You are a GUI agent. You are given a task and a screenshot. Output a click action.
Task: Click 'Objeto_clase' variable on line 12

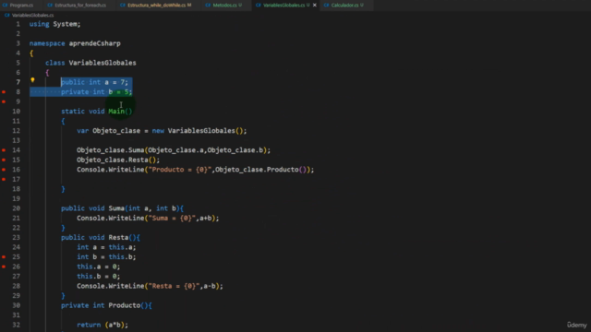116,131
